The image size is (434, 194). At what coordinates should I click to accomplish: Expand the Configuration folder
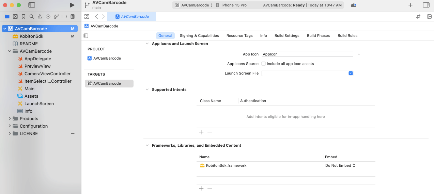[10, 126]
